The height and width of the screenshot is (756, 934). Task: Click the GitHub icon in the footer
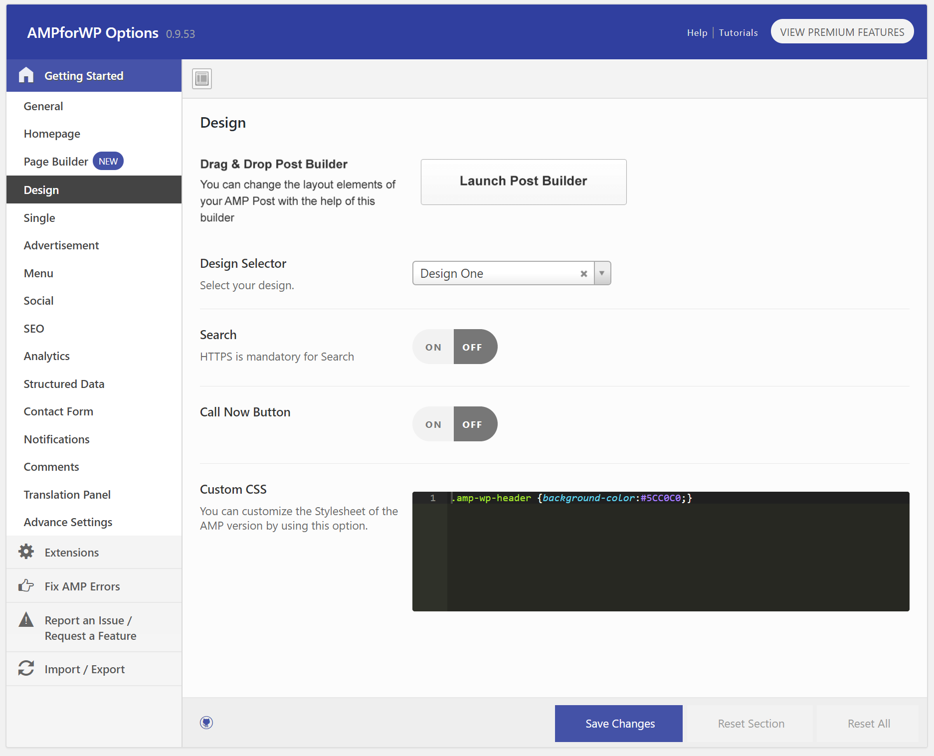pos(206,723)
